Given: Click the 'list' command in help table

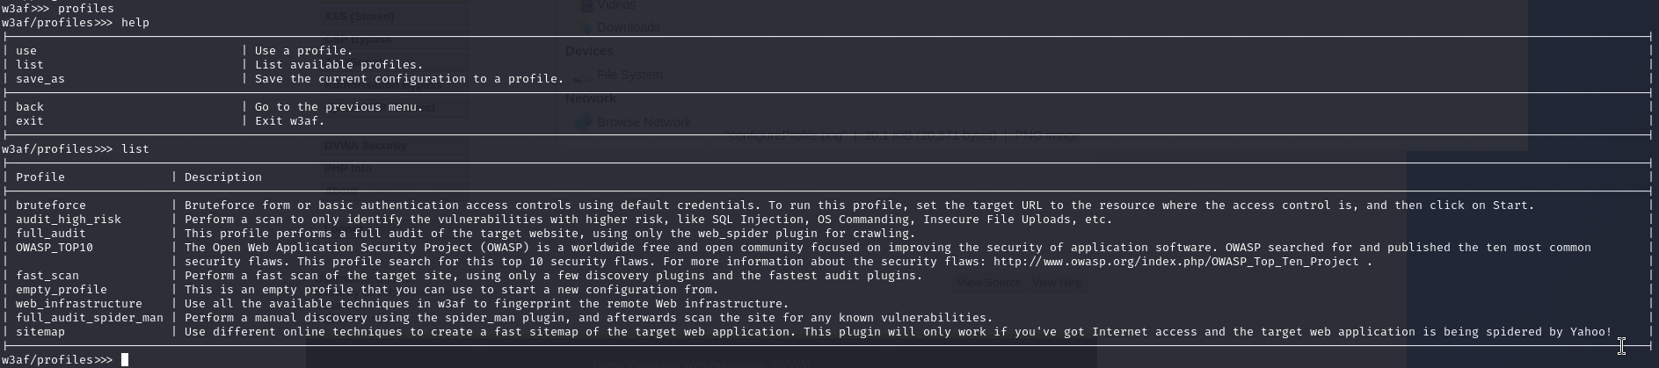Looking at the screenshot, I should click(30, 65).
